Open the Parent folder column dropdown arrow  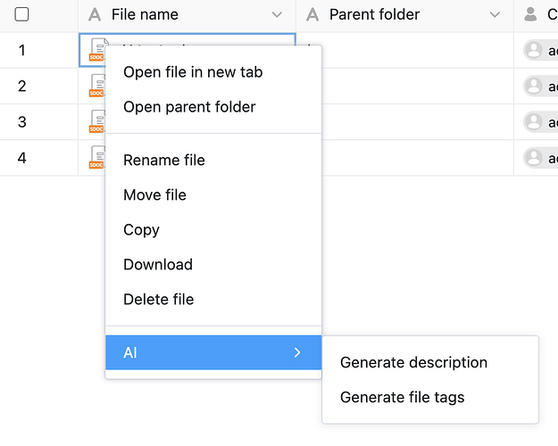pos(496,15)
